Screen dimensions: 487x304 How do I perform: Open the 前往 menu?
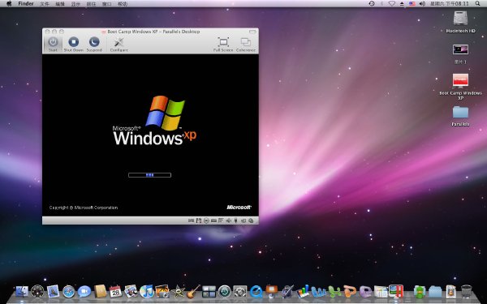point(91,4)
